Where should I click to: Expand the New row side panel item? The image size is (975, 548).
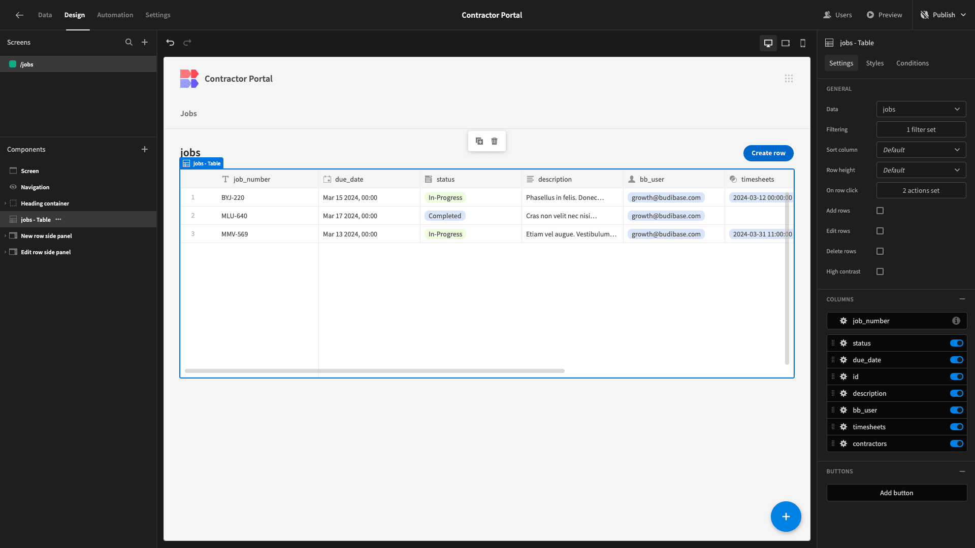[6, 236]
